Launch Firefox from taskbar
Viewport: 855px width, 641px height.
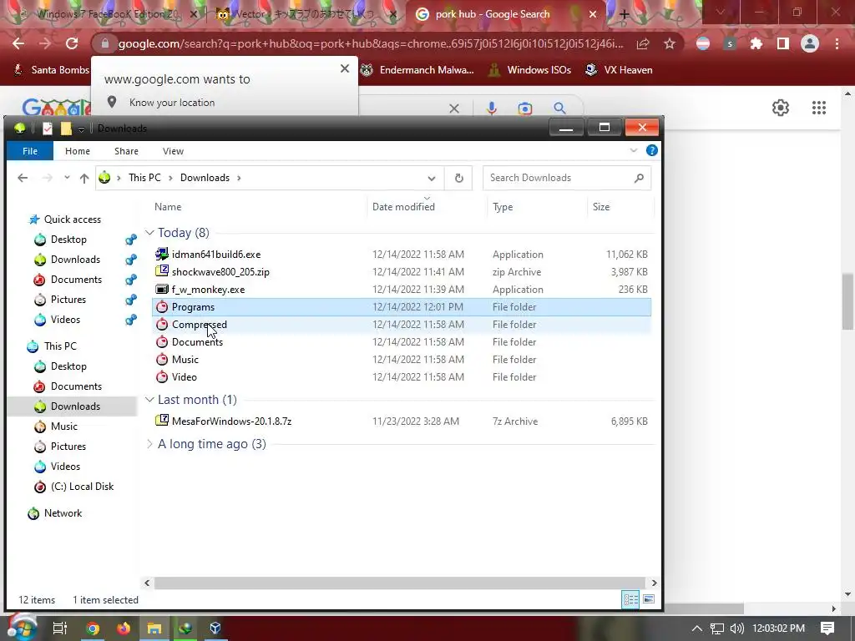124,628
